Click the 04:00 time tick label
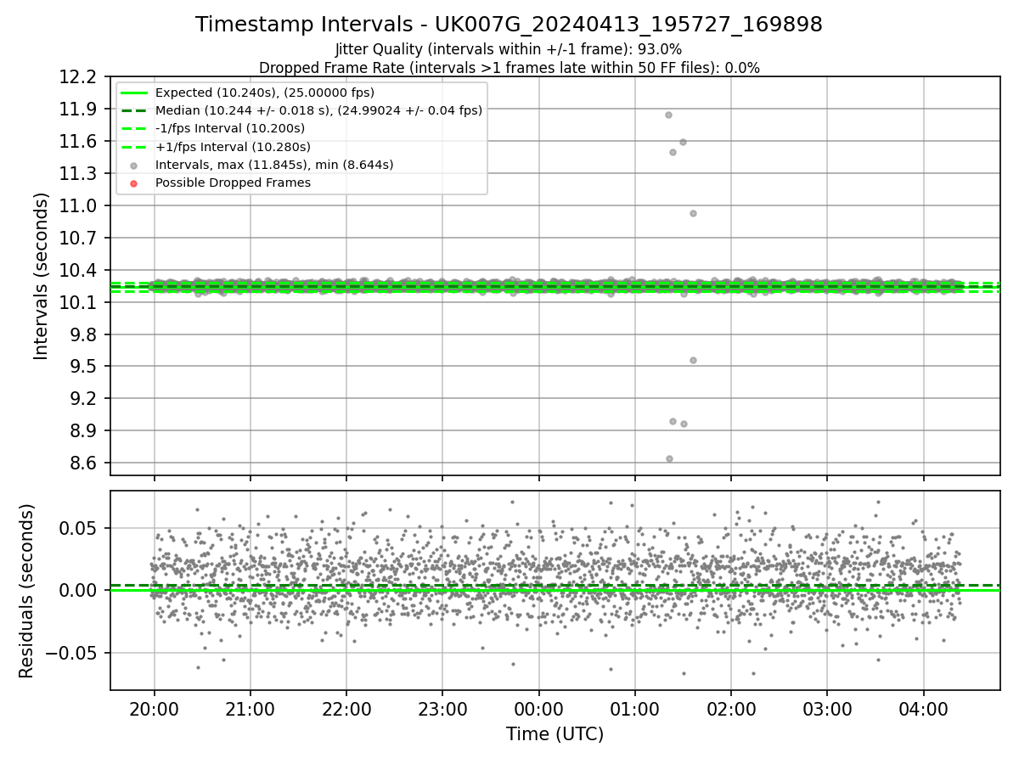Viewport: 1019px width, 764px height. point(923,708)
